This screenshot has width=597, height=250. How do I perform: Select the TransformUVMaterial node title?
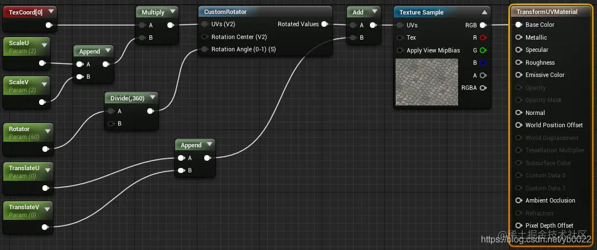[x=547, y=12]
